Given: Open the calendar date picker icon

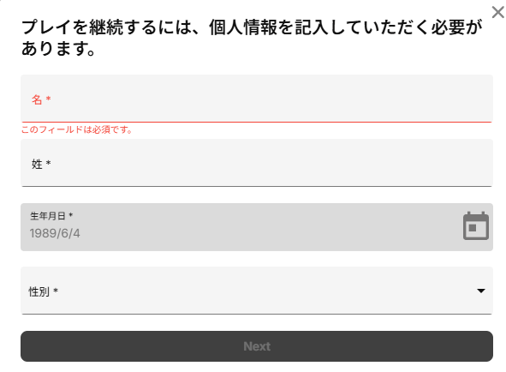Looking at the screenshot, I should pyautogui.click(x=476, y=226).
